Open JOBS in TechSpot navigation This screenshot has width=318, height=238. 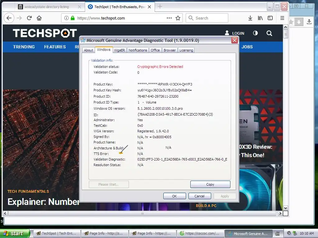247,47
